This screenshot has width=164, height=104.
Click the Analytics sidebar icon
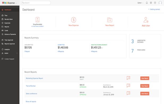point(2,50)
